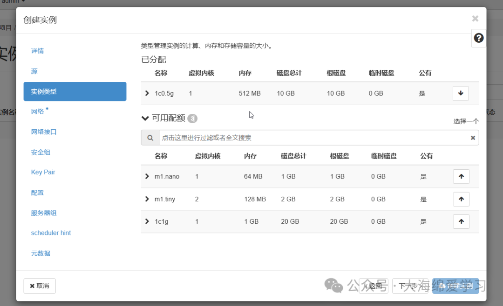This screenshot has height=306, width=503.
Task: Allocate m1.nano flavor with its up arrow
Action: (x=461, y=176)
